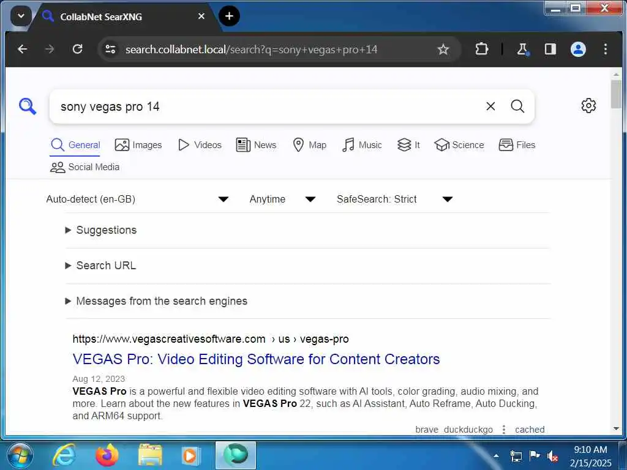Open Windows Media Player taskbar icon
627x470 pixels.
pos(190,455)
